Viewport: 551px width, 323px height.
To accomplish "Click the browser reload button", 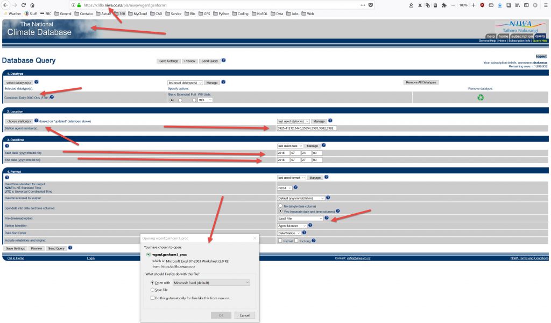I will pos(24,5).
